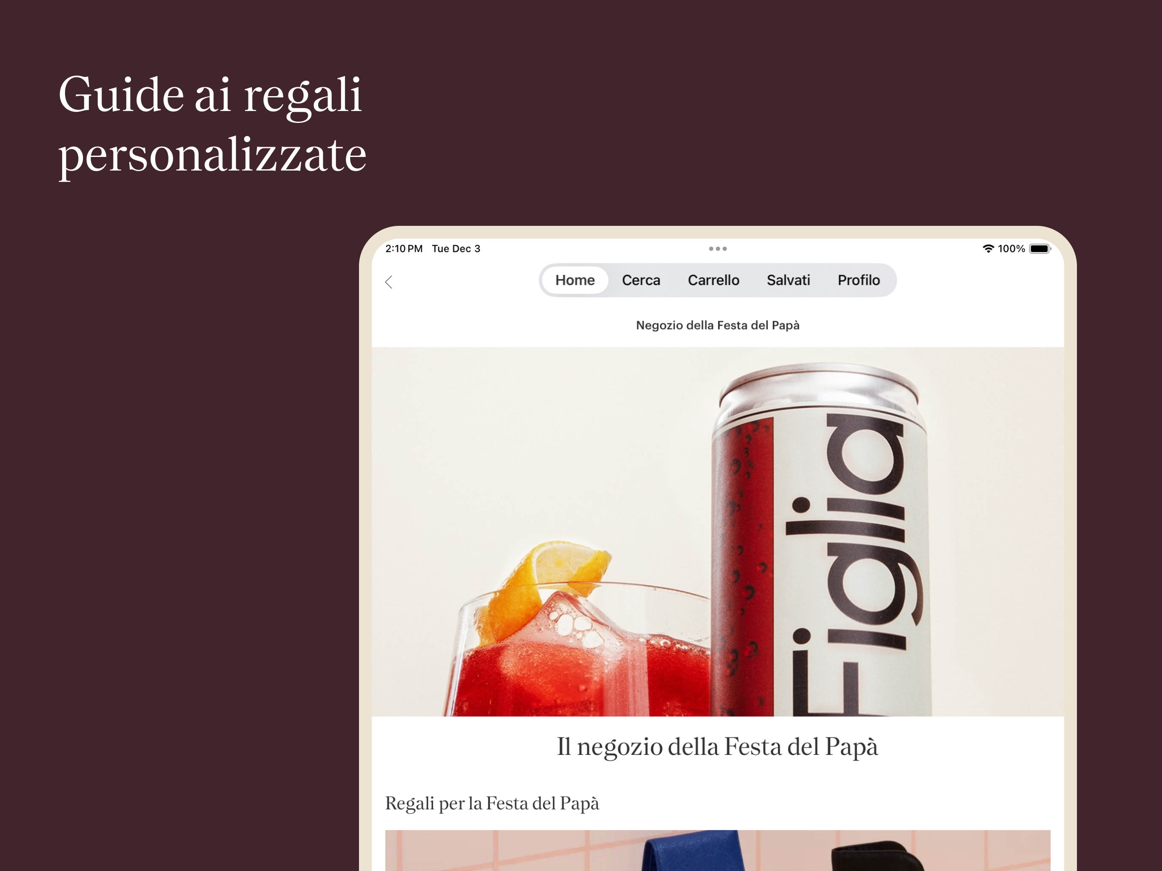
Task: Open the Salvati tab
Action: click(788, 280)
